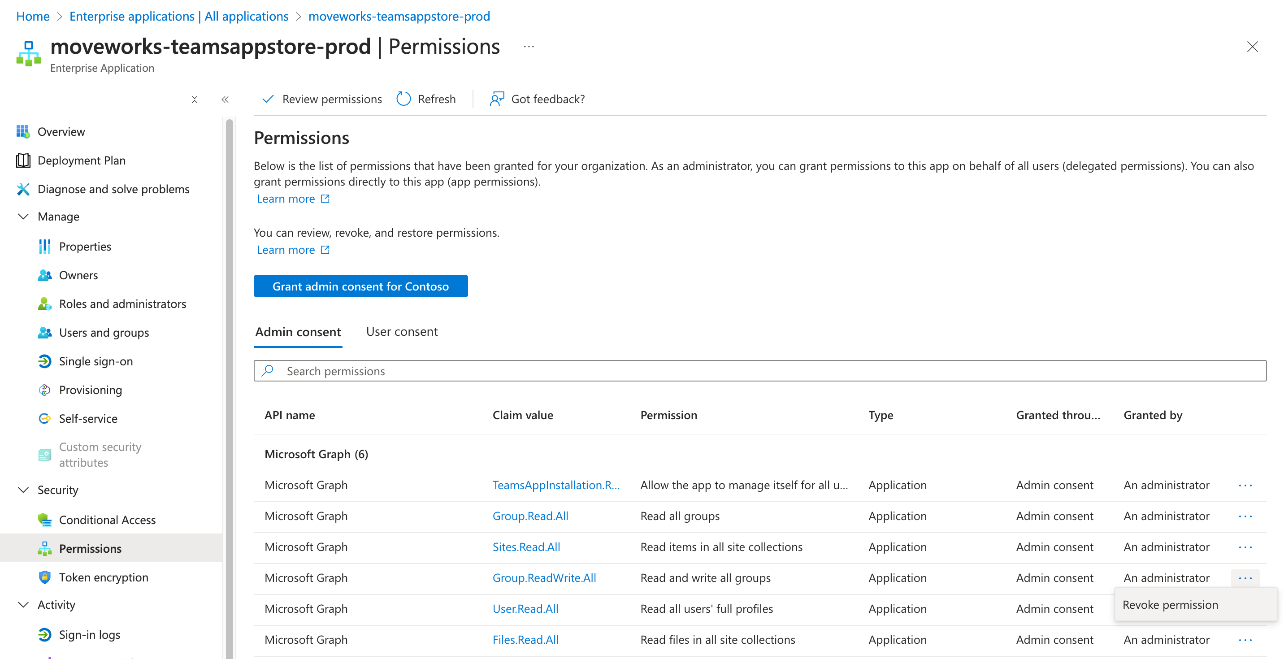Click Grant admin consent for Contoso button
The image size is (1284, 659).
point(360,286)
